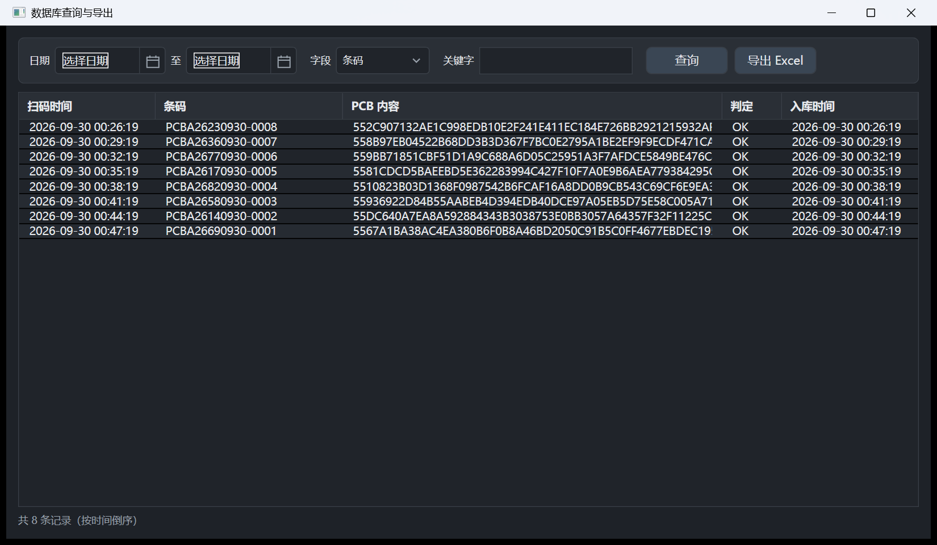Click the 导出 Excel button
Screen dimensions: 937x545
point(775,61)
